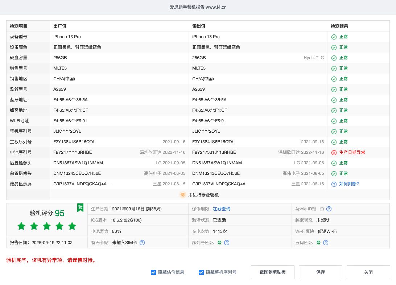396x285 pixels.
Task: Click the red 生产日期异常 error icon
Action: point(334,152)
